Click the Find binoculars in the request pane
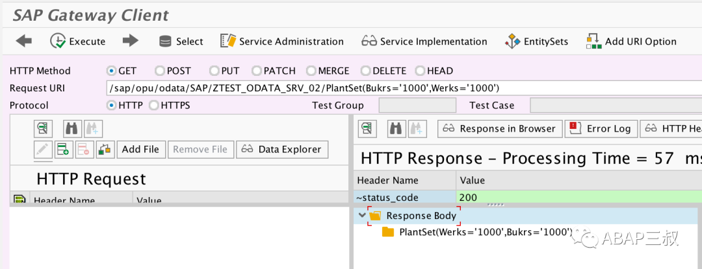The width and height of the screenshot is (702, 269). tap(73, 128)
